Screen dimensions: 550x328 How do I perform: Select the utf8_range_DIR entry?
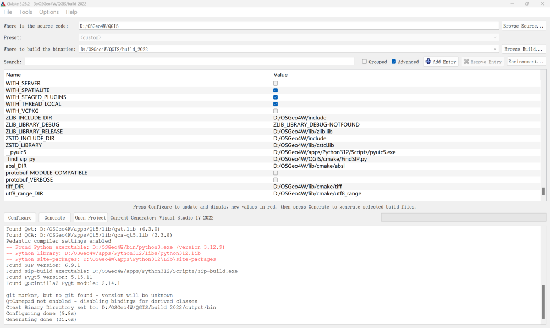24,193
